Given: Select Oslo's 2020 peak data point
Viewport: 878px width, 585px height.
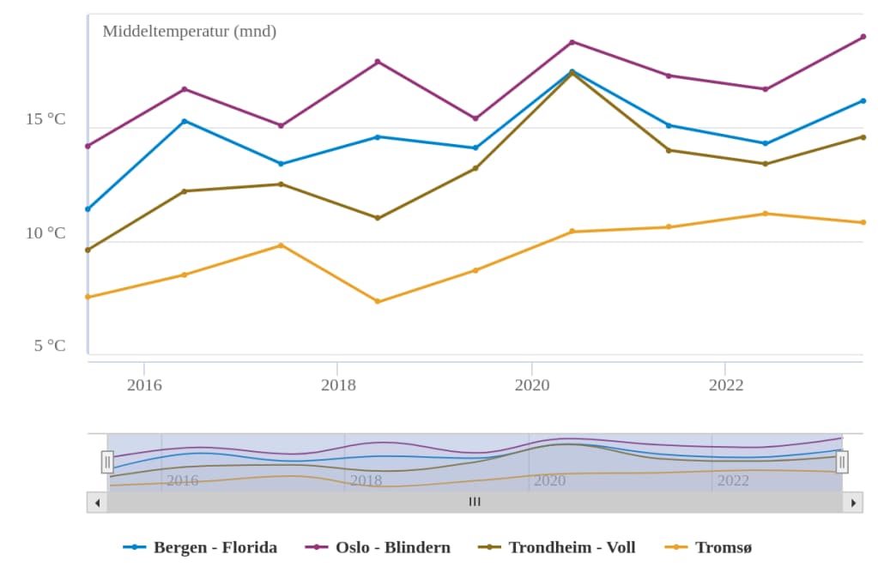Looking at the screenshot, I should (x=572, y=42).
